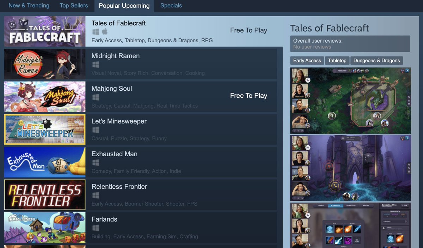Click the tag line under Tales of Fablecraft
This screenshot has height=248, width=423.
point(152,41)
